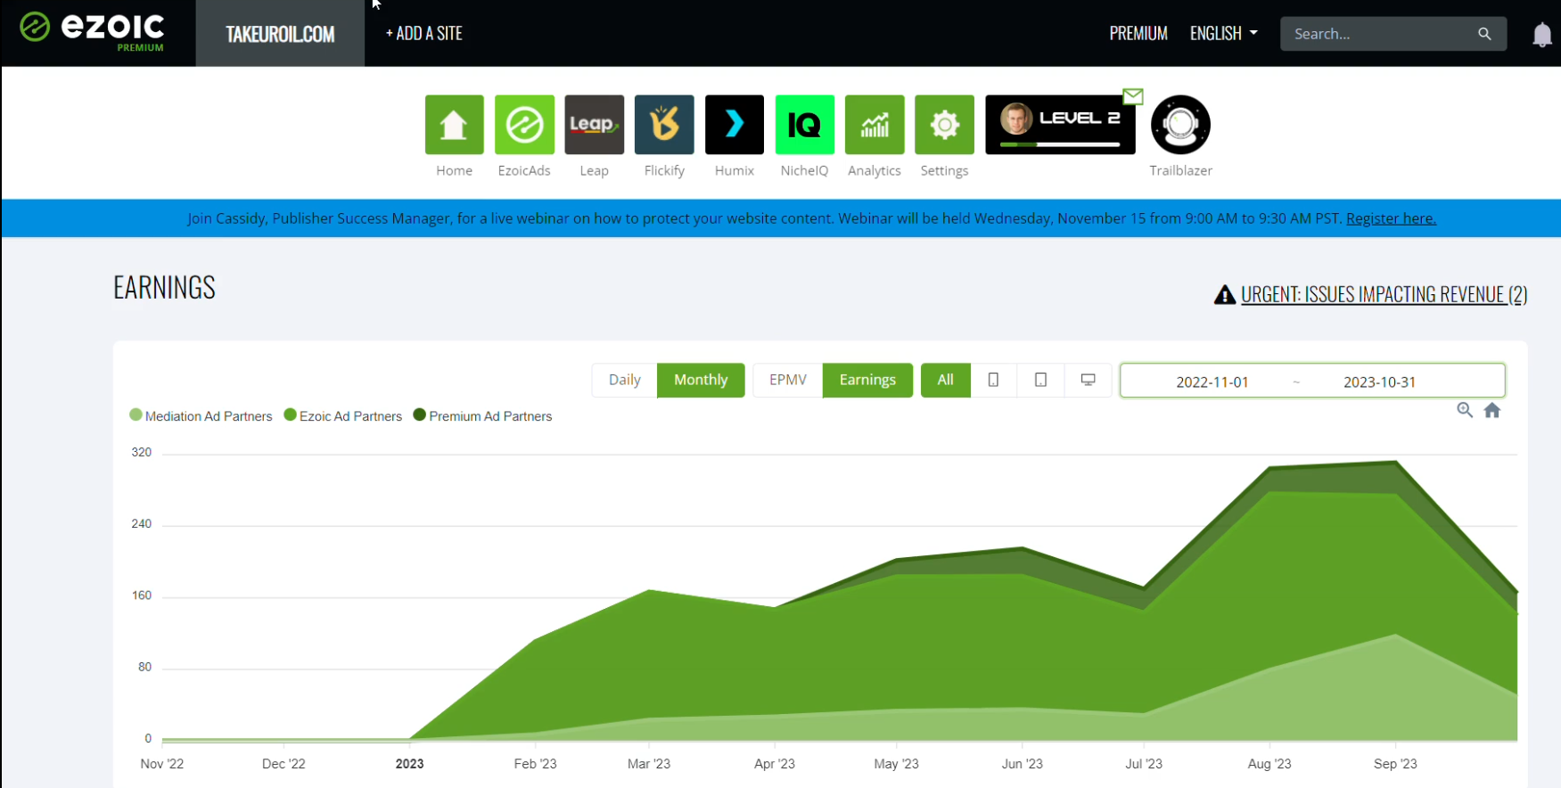Open the NicheIQ icon
1561x788 pixels.
tap(804, 125)
